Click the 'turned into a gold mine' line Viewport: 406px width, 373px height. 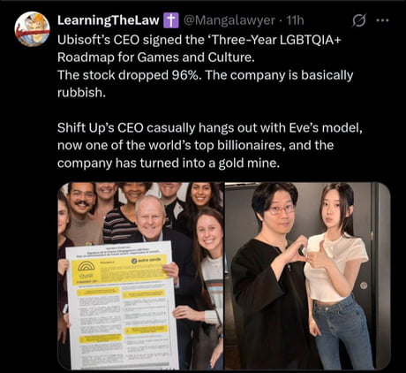(x=168, y=164)
